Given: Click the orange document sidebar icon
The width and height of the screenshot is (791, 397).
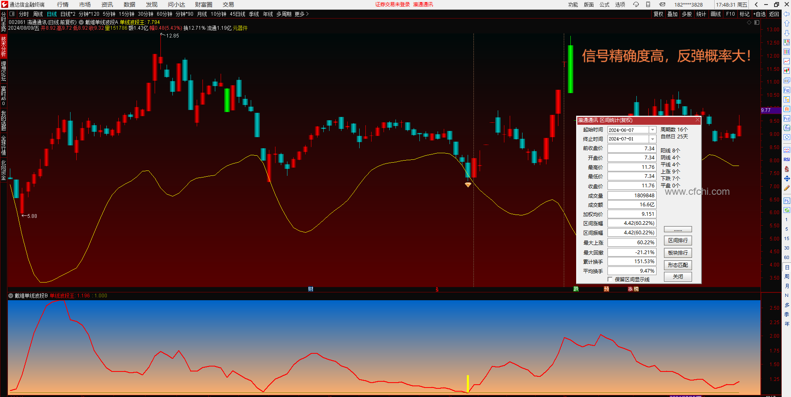Looking at the screenshot, I should point(786,109).
